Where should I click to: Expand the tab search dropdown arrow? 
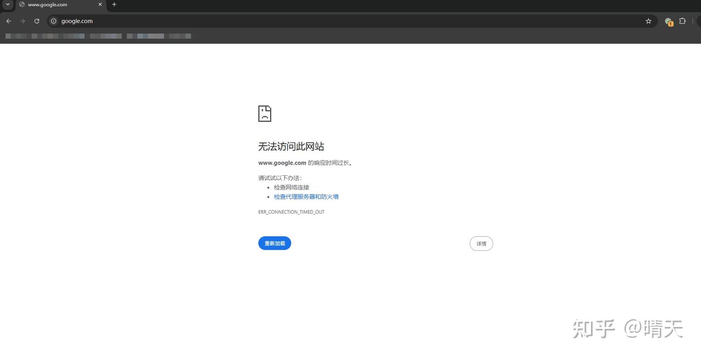(7, 4)
